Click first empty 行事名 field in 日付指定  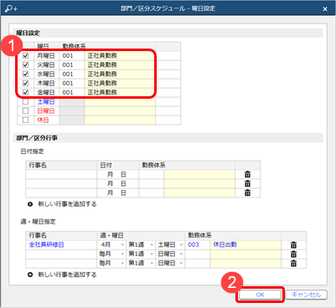[61, 175]
